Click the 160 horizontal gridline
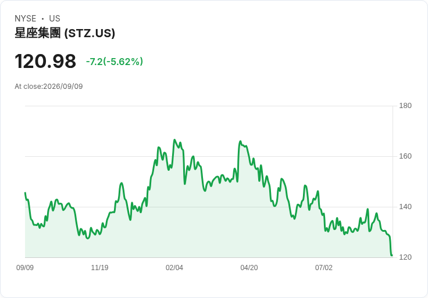 click(x=209, y=156)
